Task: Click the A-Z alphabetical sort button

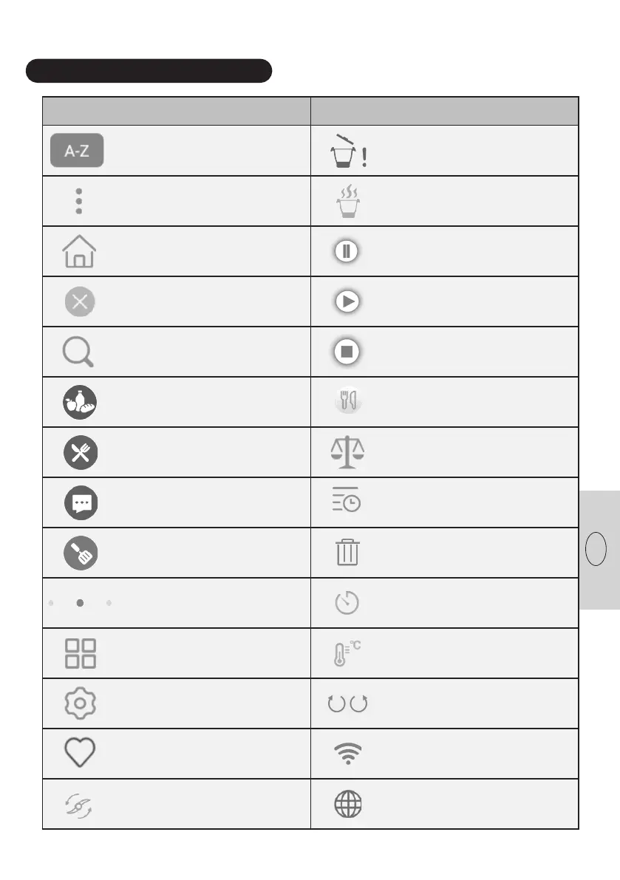Action: (77, 151)
